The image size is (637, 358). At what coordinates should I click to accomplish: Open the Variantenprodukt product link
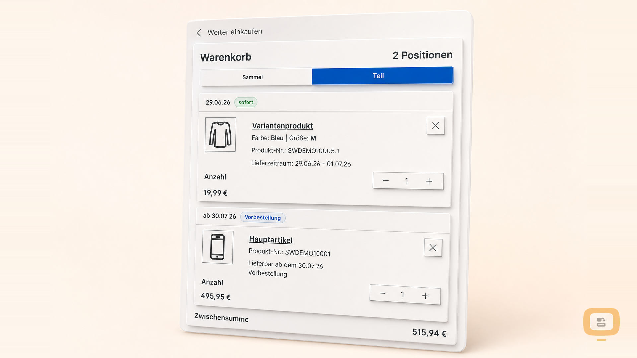tap(282, 126)
